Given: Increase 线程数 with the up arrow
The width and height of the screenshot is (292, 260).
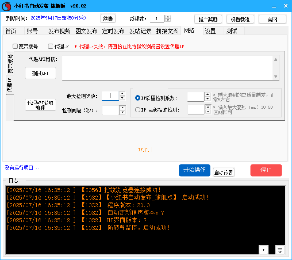Looking at the screenshot, I should tap(168, 17).
